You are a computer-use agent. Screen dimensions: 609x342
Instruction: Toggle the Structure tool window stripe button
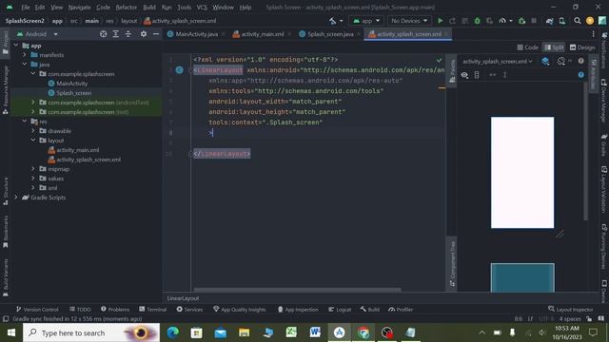(x=6, y=191)
